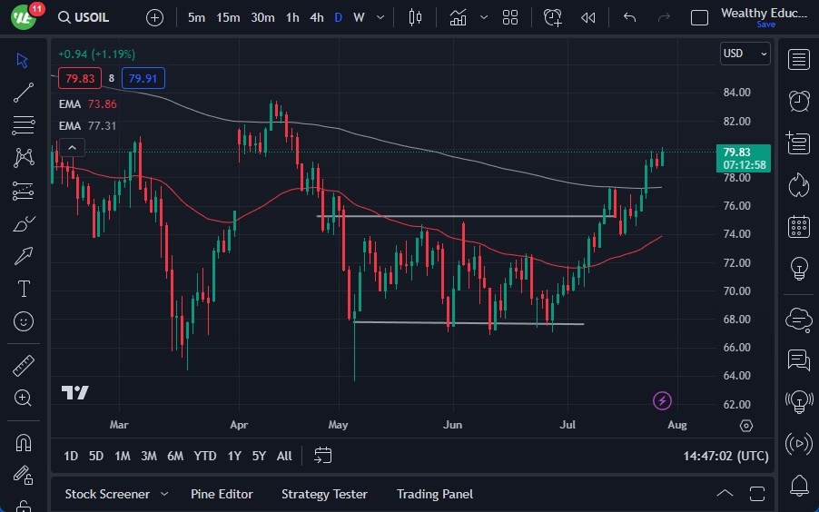Toggle the magnet snap mode
This screenshot has height=512, width=819.
(x=24, y=443)
